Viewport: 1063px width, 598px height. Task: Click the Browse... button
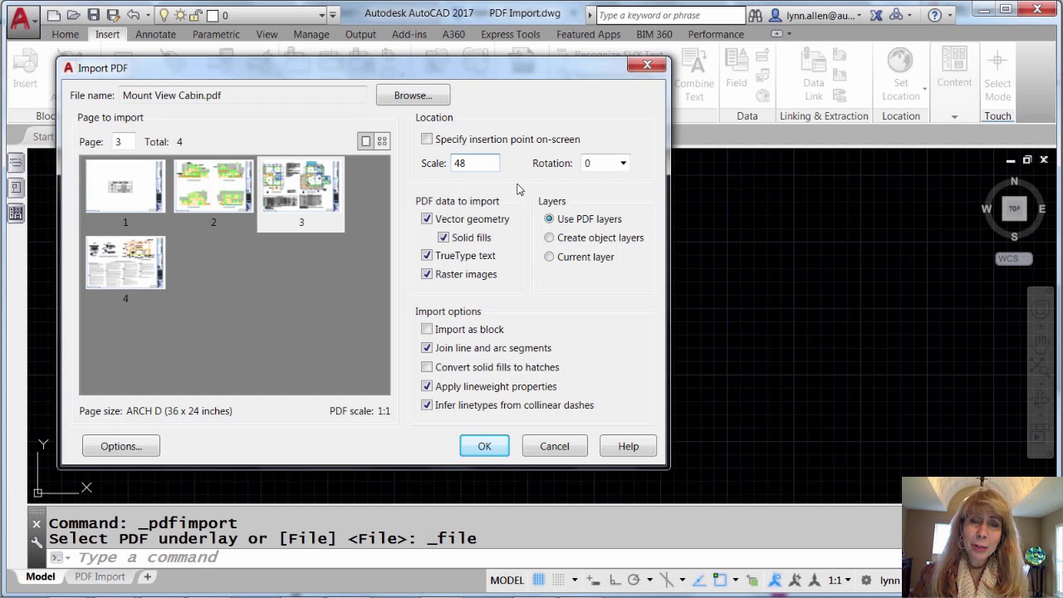click(413, 95)
